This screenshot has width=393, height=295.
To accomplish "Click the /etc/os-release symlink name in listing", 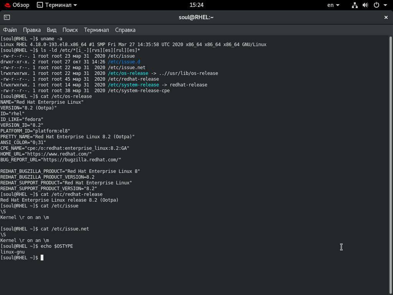I will [128, 73].
